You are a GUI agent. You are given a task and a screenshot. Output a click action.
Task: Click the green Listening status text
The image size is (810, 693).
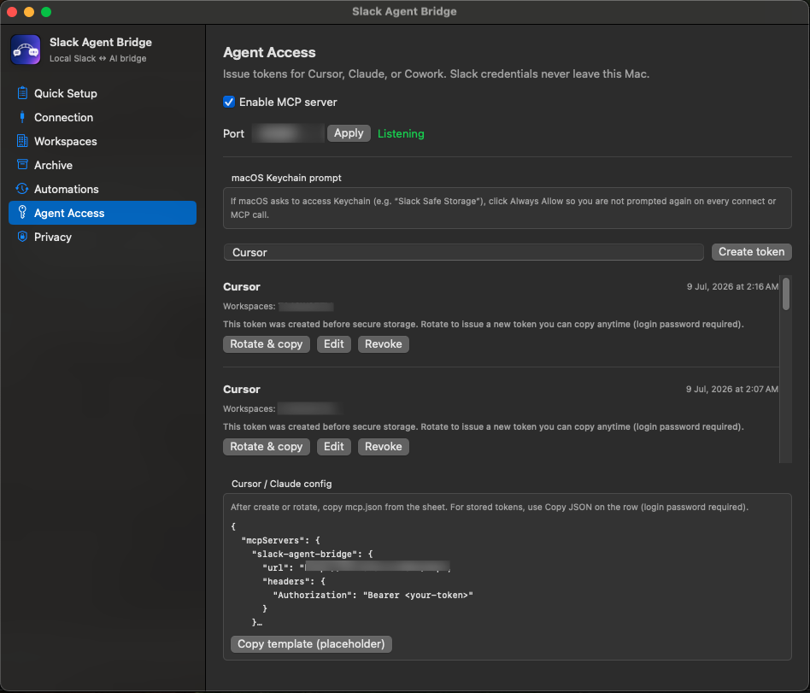tap(401, 133)
